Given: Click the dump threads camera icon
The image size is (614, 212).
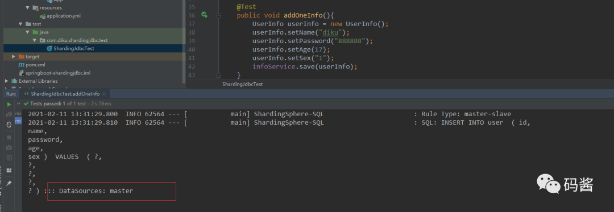Looking at the screenshot, I should [x=9, y=147].
